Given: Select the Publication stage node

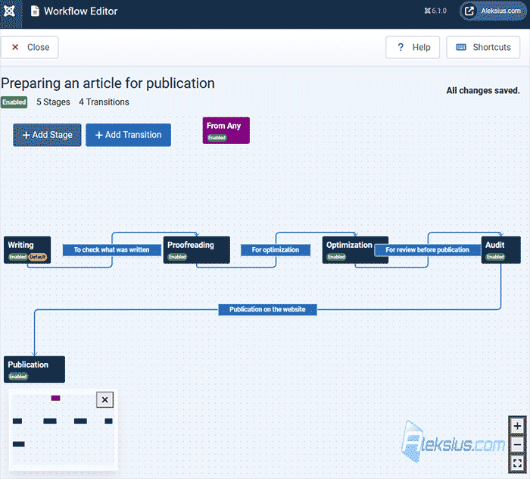Looking at the screenshot, I should click(35, 369).
